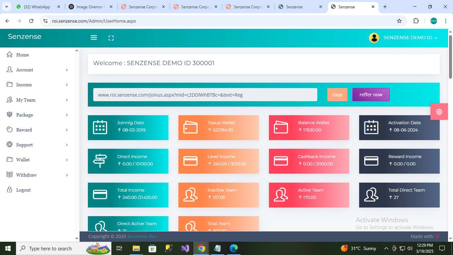Click the signpost icon on Direct Income card

(x=99, y=161)
